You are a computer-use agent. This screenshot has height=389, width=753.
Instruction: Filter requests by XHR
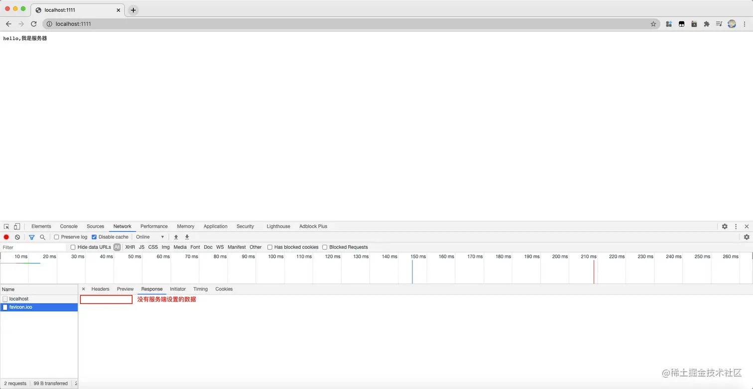point(130,247)
